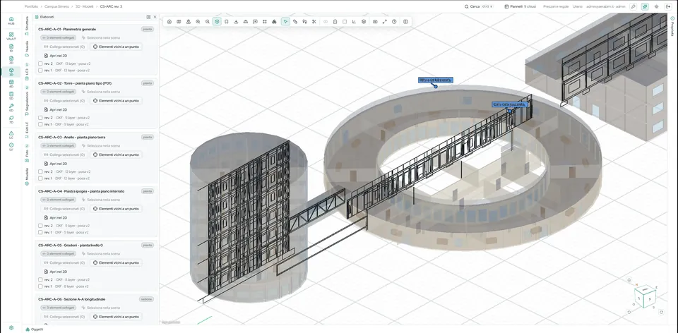Viewport: 678px width, 333px height.
Task: Check rev. 1 under CS-ARC-A-05 Gradoni
Action: coord(40,286)
